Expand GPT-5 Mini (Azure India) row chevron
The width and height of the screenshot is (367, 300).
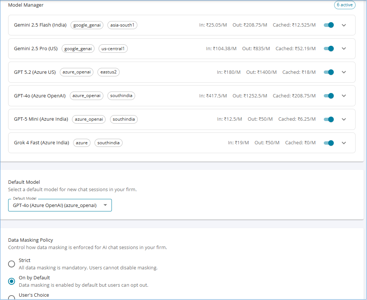pos(344,119)
